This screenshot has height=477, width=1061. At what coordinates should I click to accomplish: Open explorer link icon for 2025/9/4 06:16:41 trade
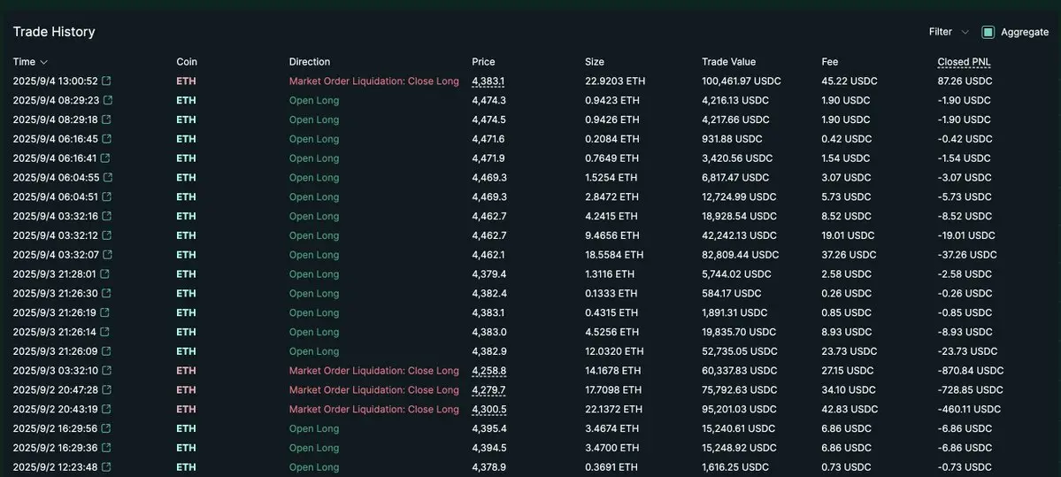(x=105, y=158)
